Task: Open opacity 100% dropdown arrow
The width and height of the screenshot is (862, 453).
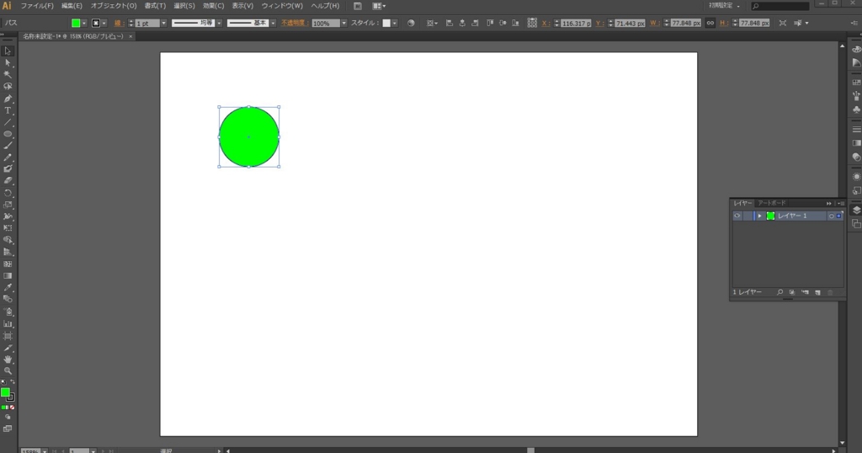Action: coord(343,23)
